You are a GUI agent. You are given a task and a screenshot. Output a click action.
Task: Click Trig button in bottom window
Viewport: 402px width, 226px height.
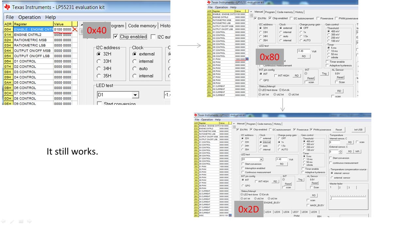point(300,179)
